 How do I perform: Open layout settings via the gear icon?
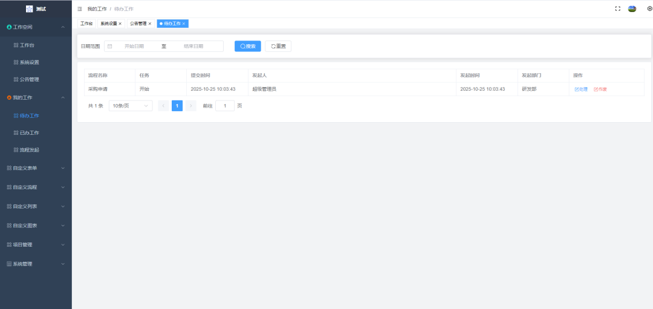pyautogui.click(x=649, y=9)
